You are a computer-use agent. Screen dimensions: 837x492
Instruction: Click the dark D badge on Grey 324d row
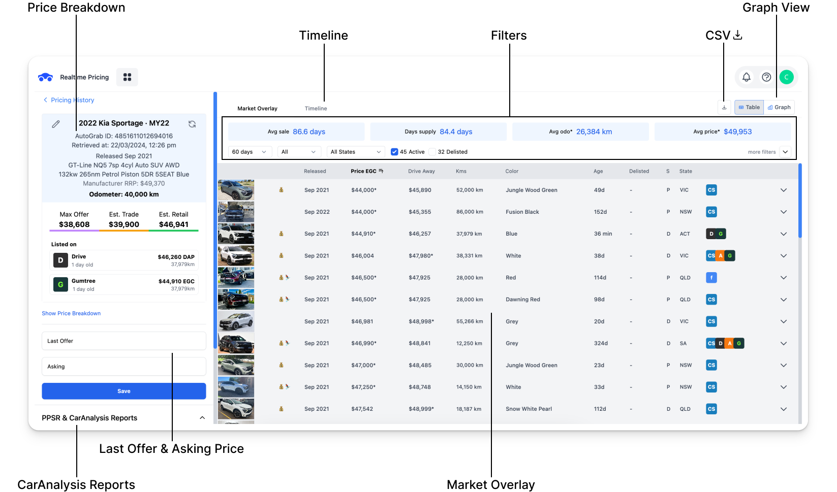click(721, 344)
